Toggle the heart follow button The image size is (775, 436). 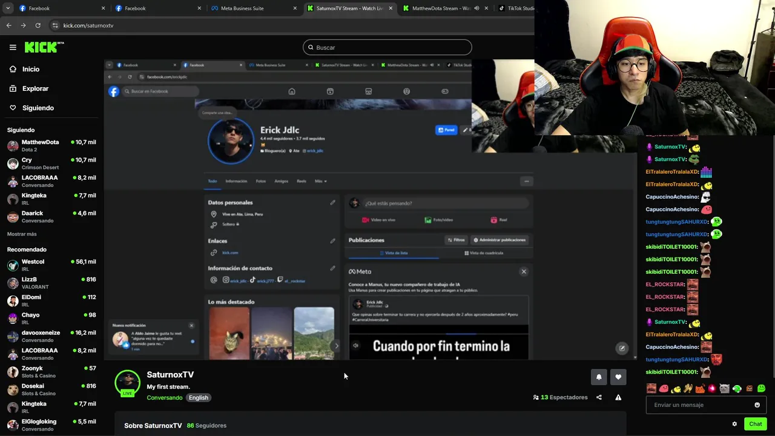point(618,377)
